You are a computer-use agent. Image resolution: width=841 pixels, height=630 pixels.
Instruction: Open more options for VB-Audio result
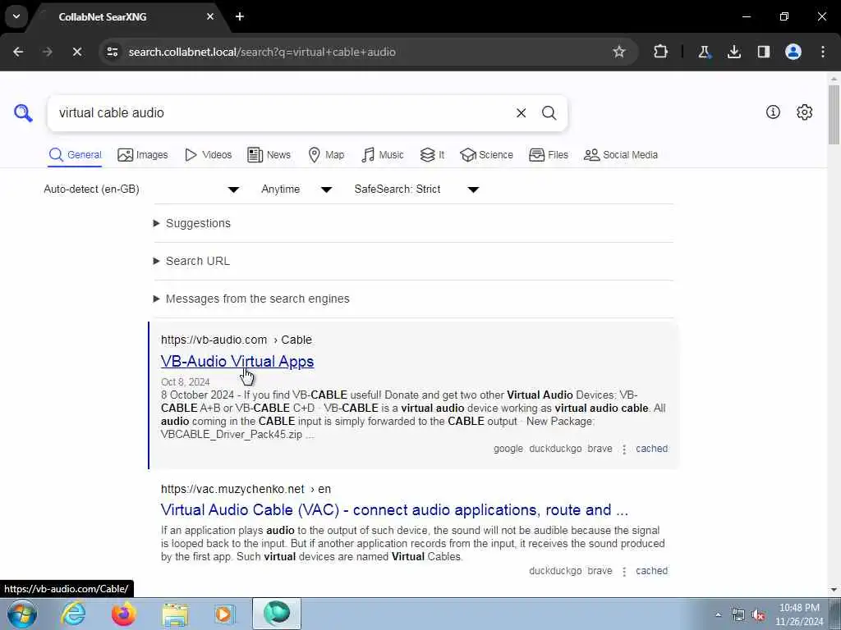tap(624, 449)
